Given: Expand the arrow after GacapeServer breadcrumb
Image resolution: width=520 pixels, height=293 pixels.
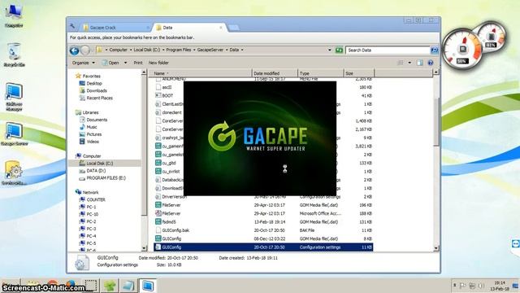Looking at the screenshot, I should 227,50.
